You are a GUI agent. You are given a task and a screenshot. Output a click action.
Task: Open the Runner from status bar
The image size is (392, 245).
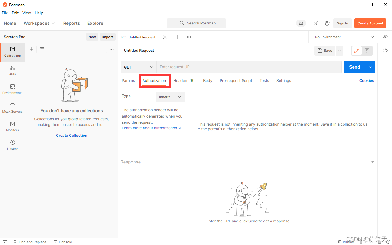[x=346, y=242]
